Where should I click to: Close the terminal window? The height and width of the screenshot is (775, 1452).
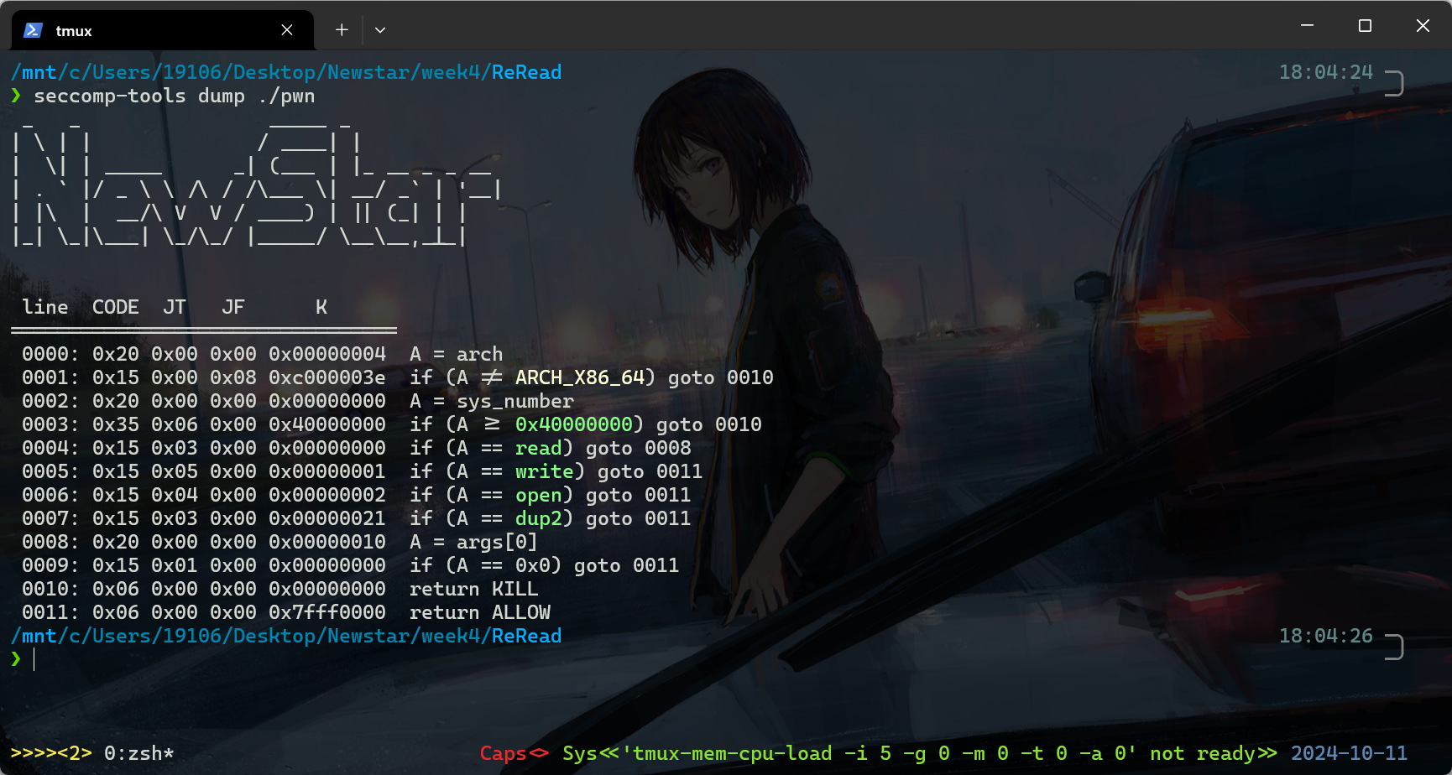click(1423, 26)
